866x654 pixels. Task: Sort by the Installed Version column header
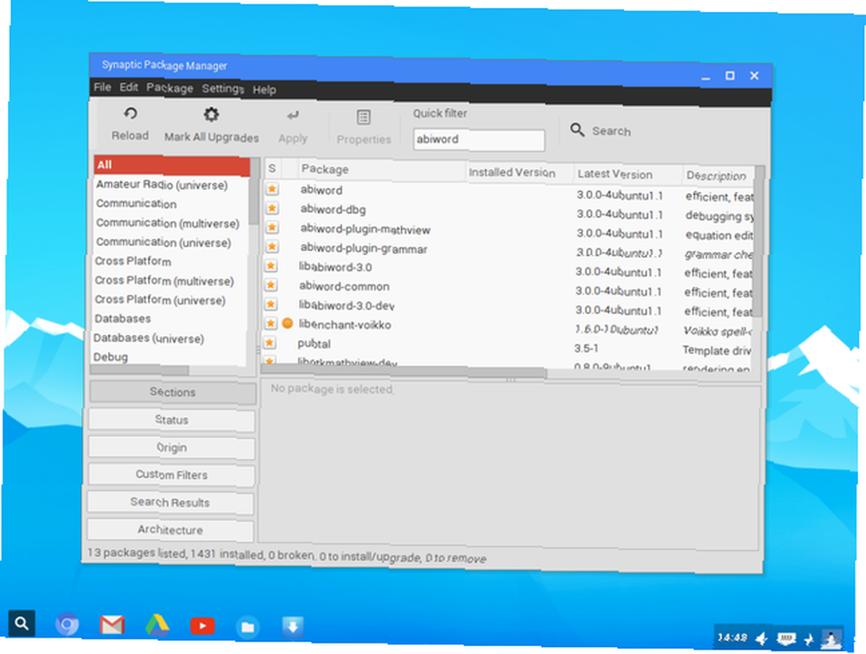tap(520, 173)
